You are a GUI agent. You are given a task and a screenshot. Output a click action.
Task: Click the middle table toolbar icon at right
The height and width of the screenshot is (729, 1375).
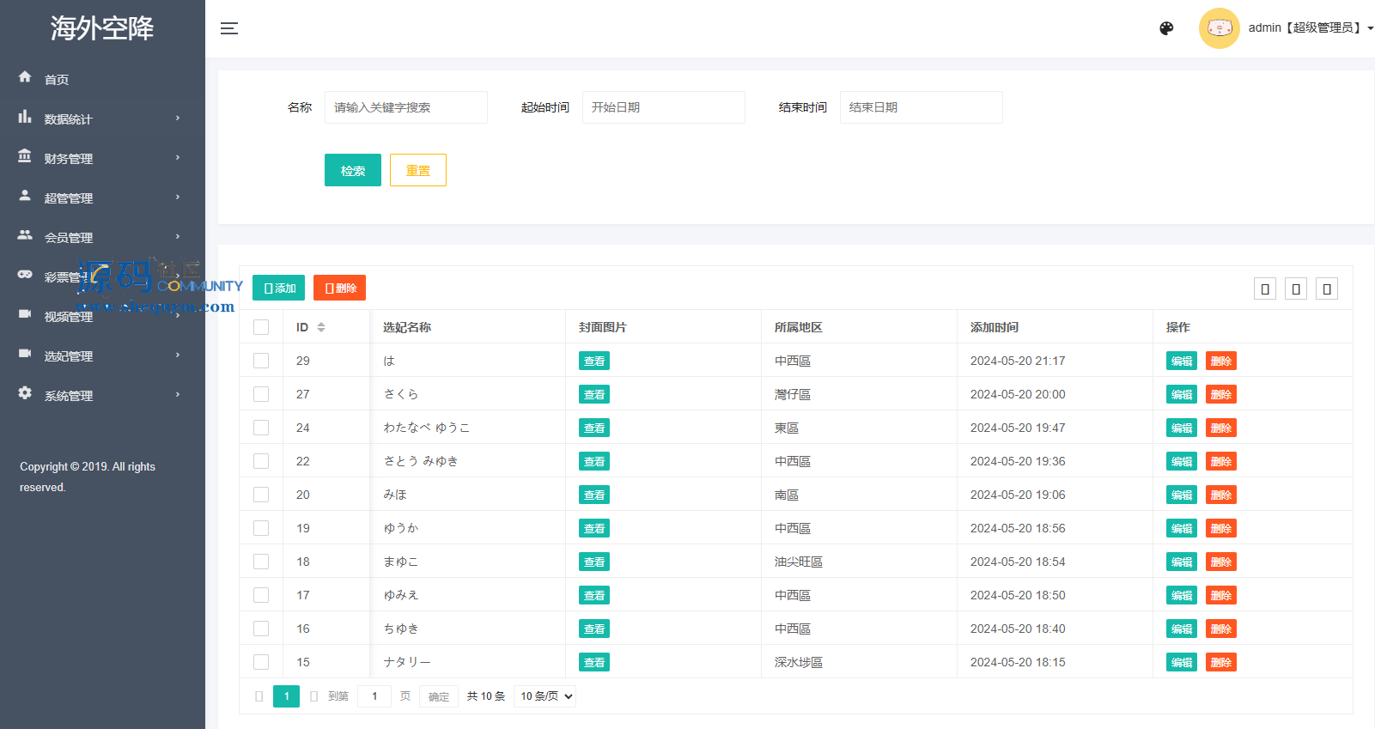point(1296,289)
